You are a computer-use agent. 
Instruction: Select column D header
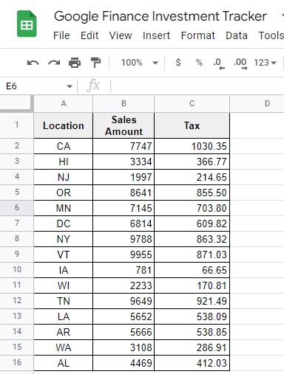[x=257, y=103]
